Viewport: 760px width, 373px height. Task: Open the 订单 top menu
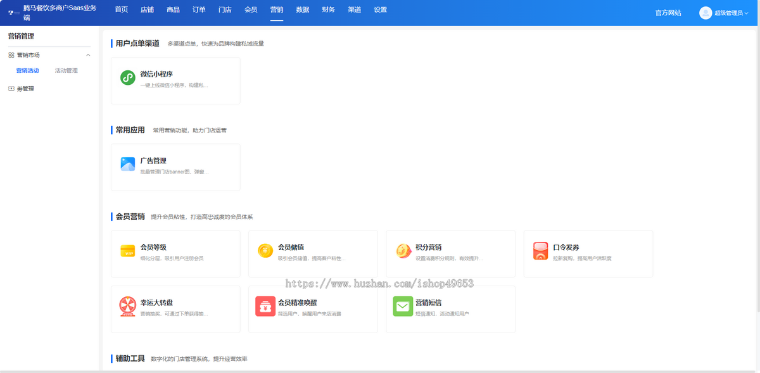[199, 10]
